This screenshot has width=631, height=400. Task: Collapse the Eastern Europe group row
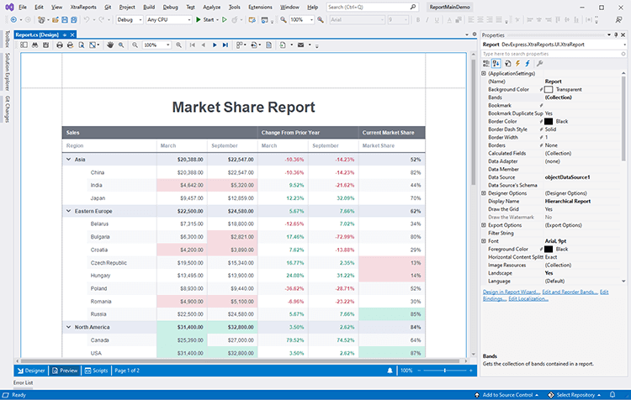pos(68,211)
